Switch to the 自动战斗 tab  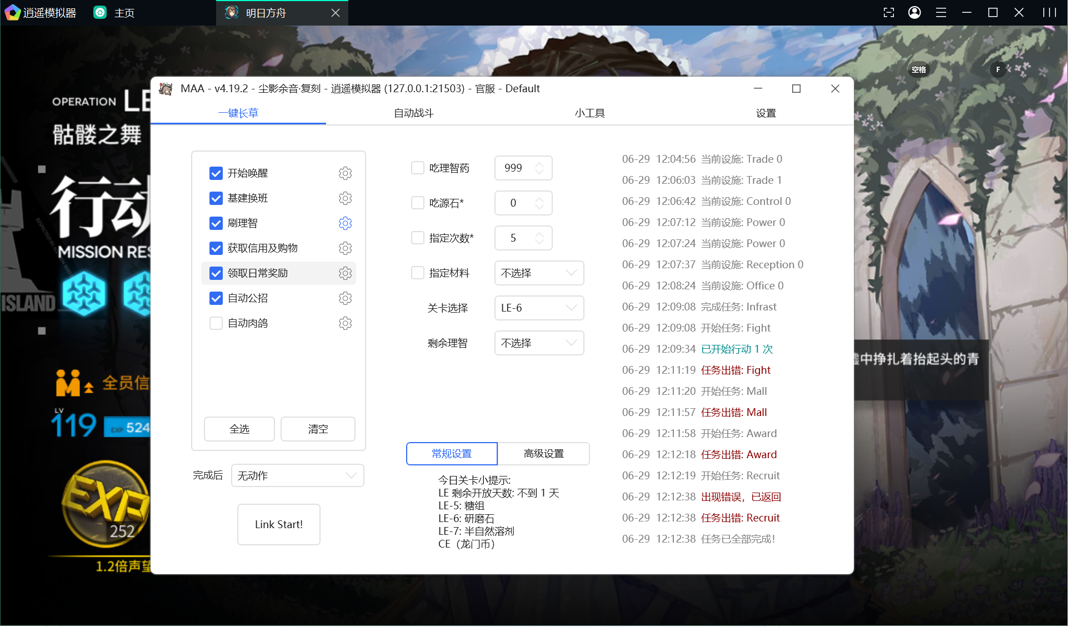coord(413,113)
